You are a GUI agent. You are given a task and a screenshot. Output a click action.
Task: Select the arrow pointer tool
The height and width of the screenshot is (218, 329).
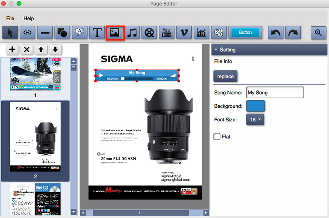[10, 32]
